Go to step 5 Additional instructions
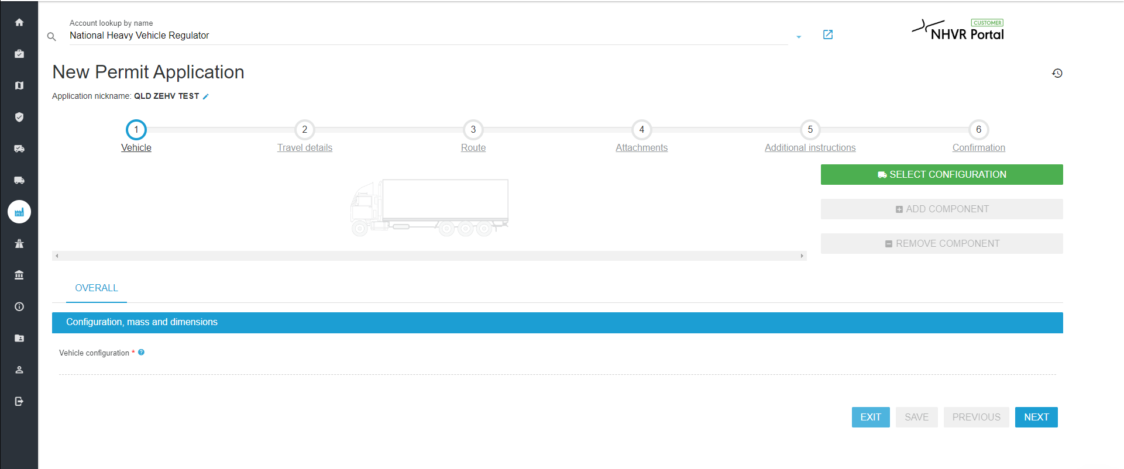 pyautogui.click(x=810, y=137)
